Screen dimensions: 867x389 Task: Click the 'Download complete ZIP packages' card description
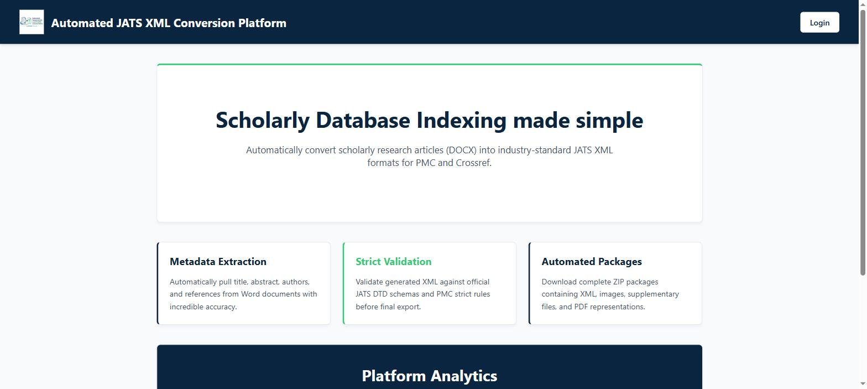click(x=610, y=294)
